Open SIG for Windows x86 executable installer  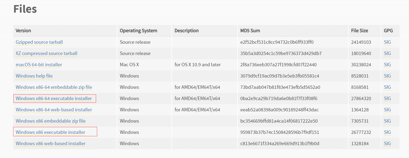387,132
